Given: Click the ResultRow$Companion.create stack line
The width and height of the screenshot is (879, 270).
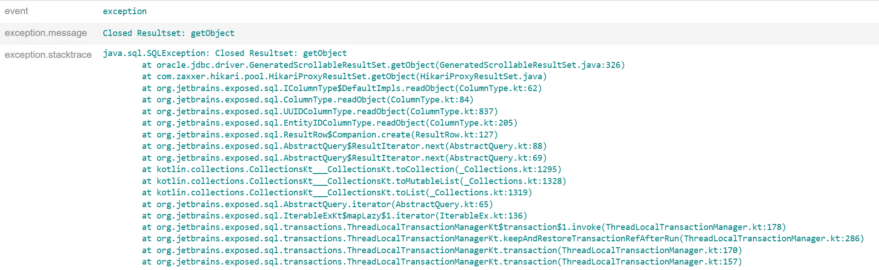Looking at the screenshot, I should (x=320, y=135).
